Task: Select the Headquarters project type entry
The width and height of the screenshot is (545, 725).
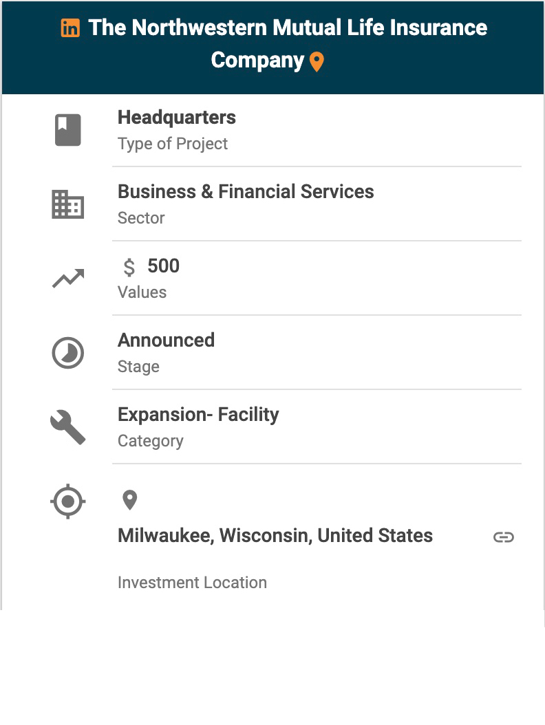Action: 177,118
